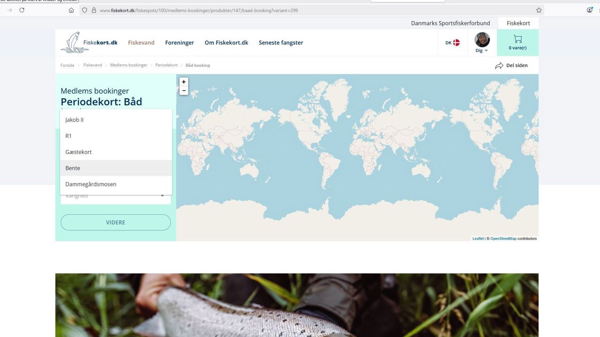Open the shopping cart icon
The height and width of the screenshot is (337, 600).
[x=517, y=39]
